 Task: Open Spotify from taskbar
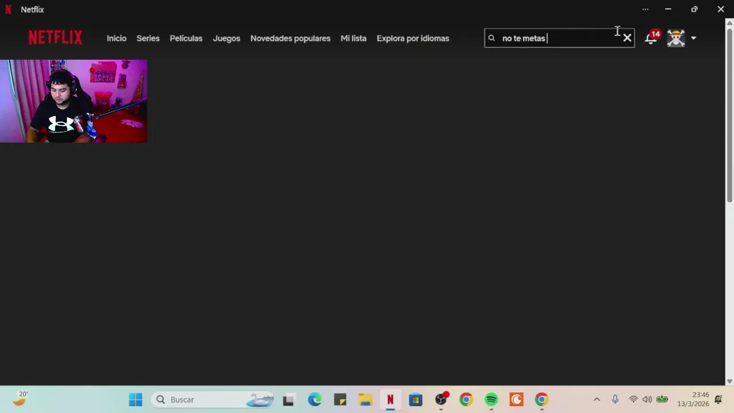(x=491, y=400)
